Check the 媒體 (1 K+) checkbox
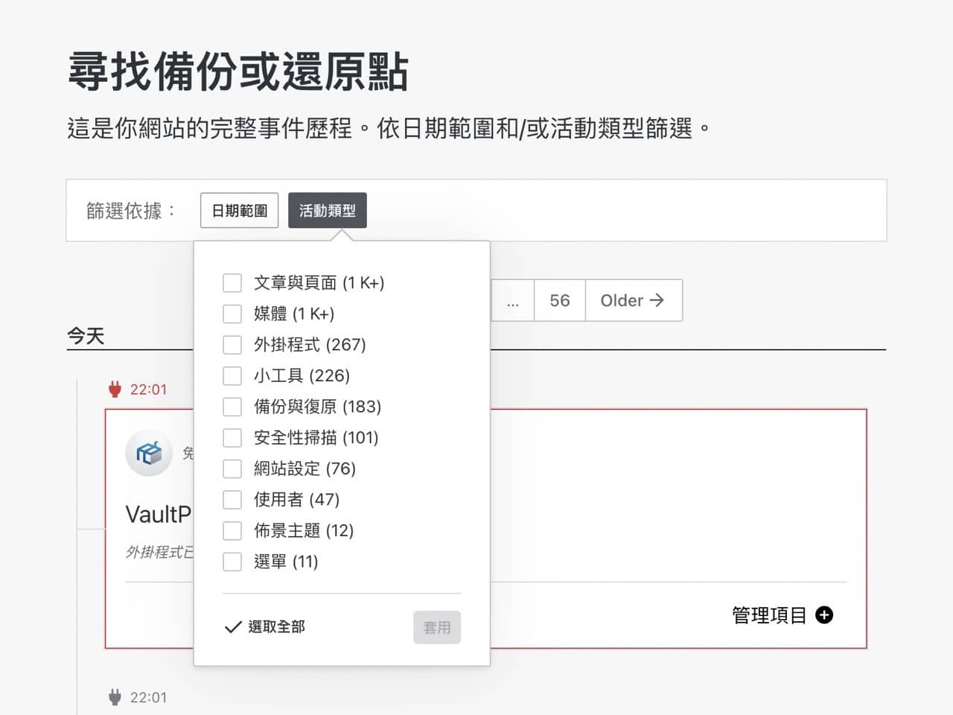 [232, 314]
